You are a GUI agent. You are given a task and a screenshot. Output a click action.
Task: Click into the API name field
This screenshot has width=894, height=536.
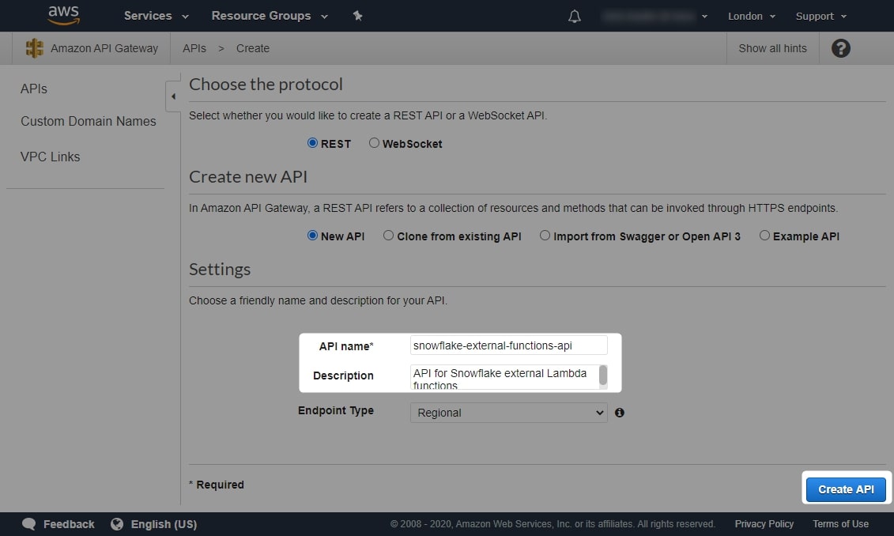click(x=508, y=345)
